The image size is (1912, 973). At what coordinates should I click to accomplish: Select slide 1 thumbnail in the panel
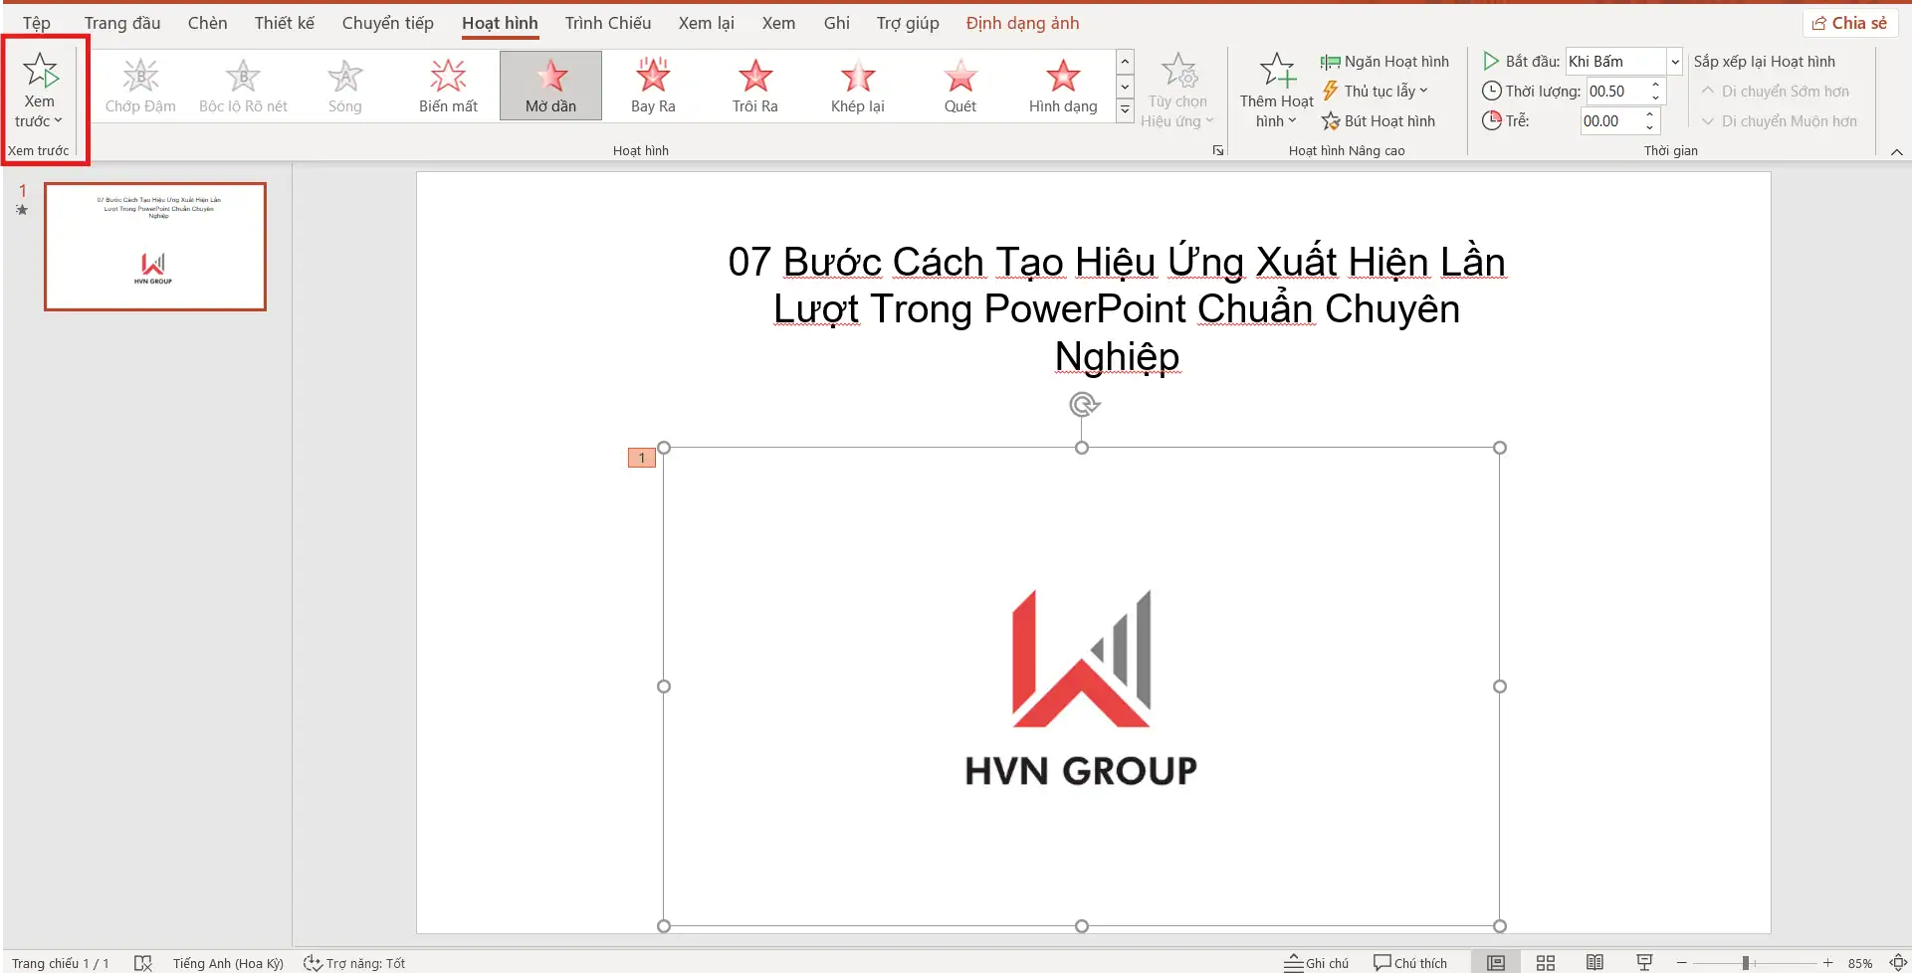(155, 247)
